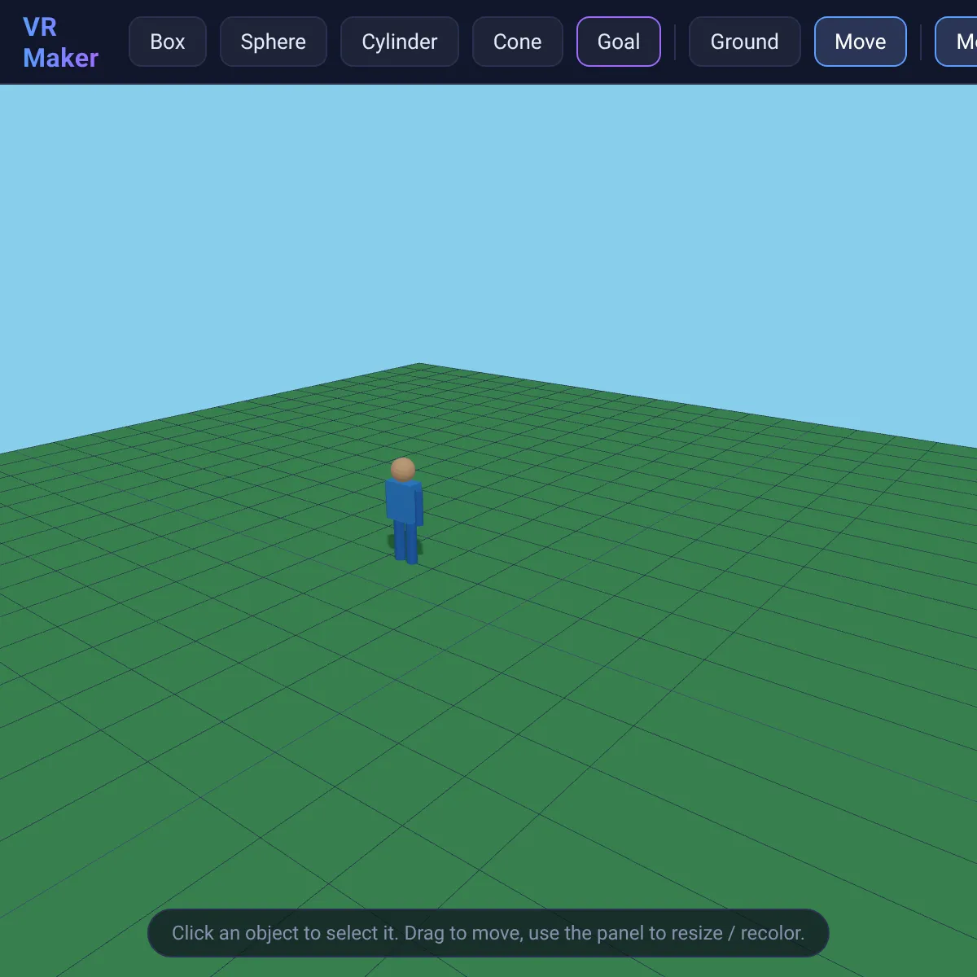Click the divider between Goal and Ground
Screen dimensions: 977x977
point(675,42)
